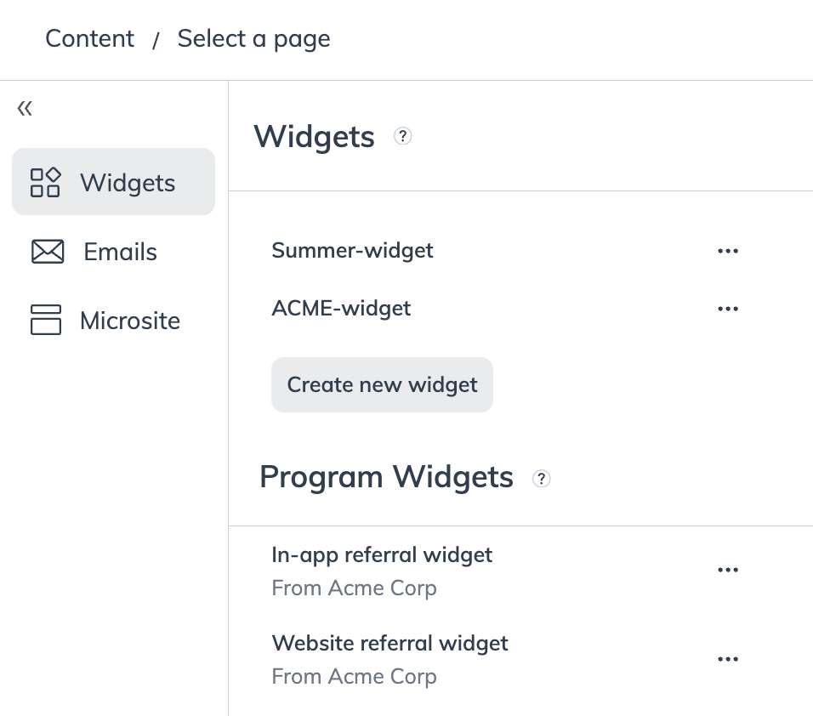This screenshot has width=813, height=716.
Task: Select the Widgets label in sidebar
Action: click(128, 183)
